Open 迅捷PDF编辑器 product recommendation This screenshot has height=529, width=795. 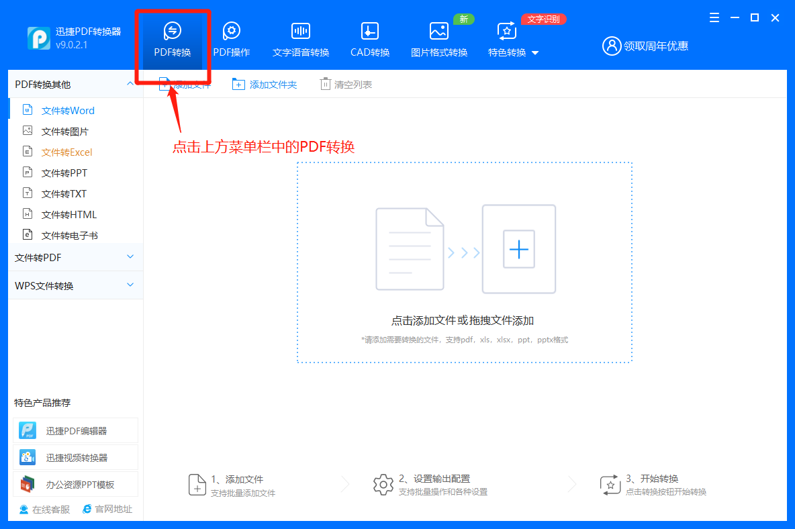coord(76,431)
